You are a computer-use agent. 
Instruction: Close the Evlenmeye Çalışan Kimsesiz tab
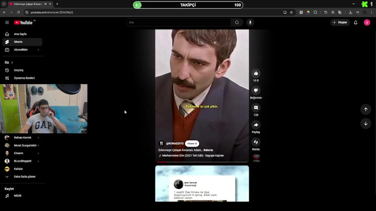[x=50, y=4]
